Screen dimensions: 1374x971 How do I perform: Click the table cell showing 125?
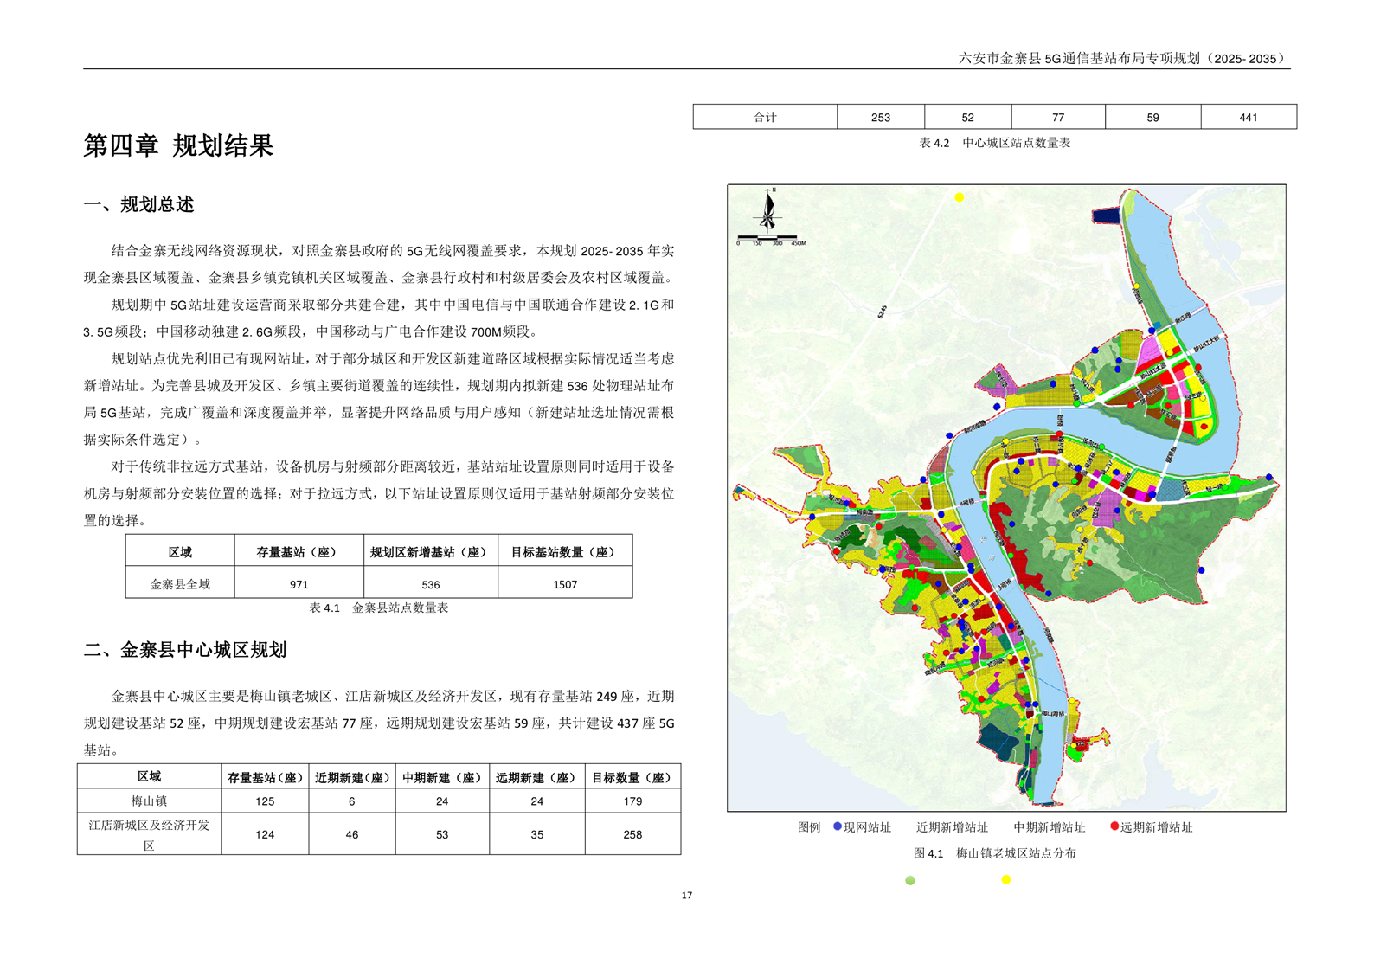[x=265, y=801]
